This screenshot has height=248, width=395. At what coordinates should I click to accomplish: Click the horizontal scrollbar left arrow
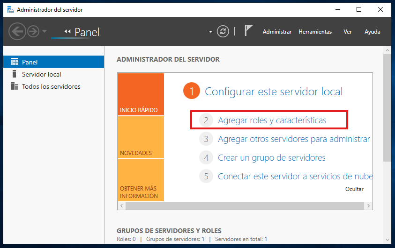122,206
